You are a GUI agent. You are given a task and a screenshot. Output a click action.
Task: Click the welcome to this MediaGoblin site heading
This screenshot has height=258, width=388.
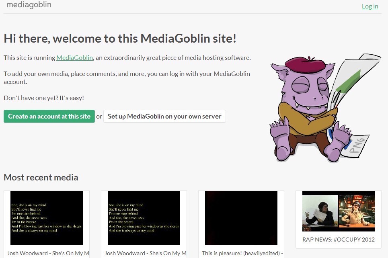point(120,39)
